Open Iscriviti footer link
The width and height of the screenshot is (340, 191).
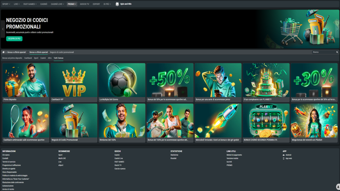pos(229,162)
